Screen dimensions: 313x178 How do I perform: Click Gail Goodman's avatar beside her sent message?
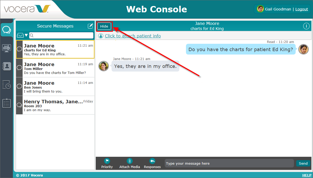click(x=304, y=49)
